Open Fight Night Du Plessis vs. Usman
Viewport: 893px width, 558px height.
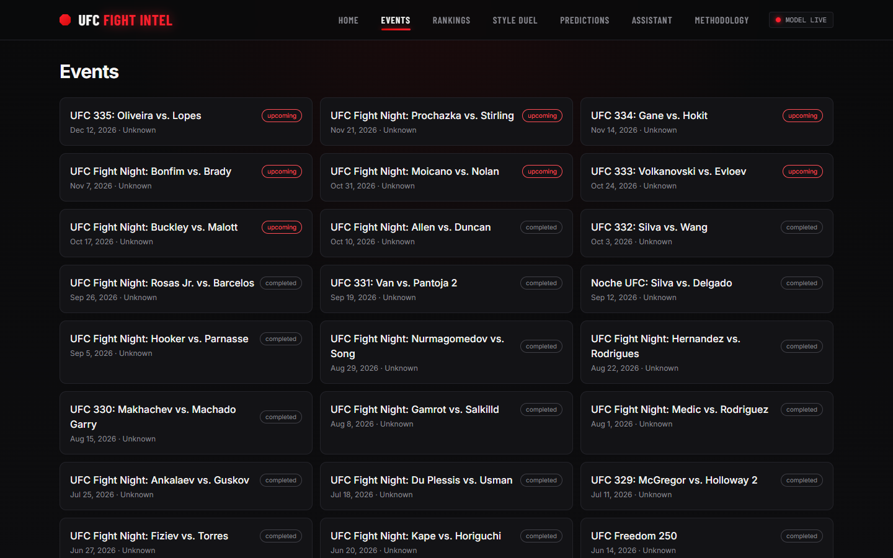tap(446, 486)
